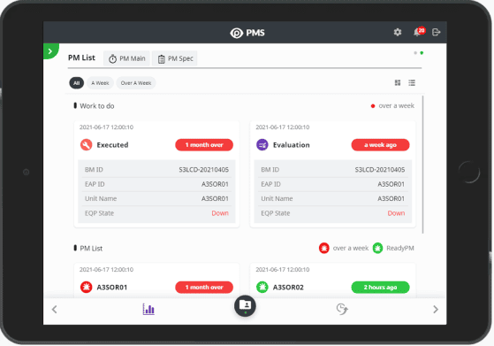Viewport: 494px width, 346px height.
Task: Go to previous page arrow
Action: pyautogui.click(x=55, y=310)
